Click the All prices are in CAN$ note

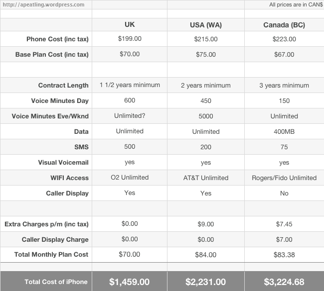click(296, 4)
